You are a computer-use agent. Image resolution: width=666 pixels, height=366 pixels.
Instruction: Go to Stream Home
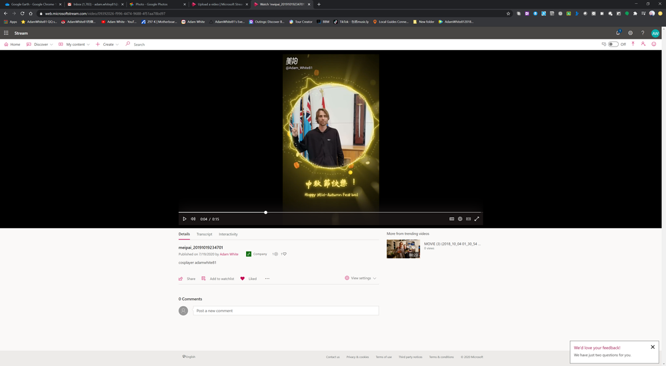click(12, 44)
